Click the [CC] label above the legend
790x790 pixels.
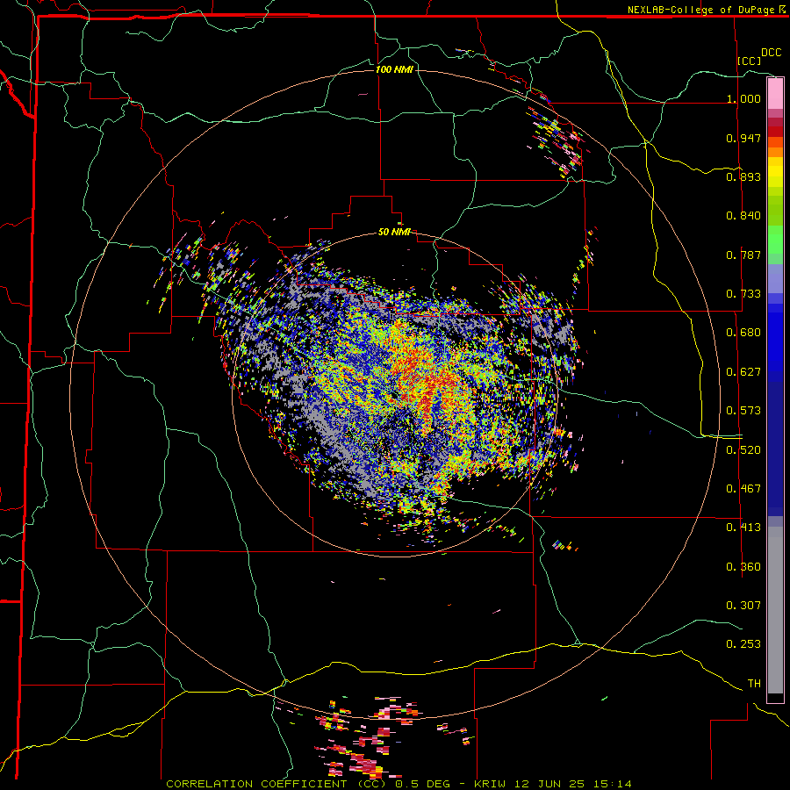click(x=749, y=61)
